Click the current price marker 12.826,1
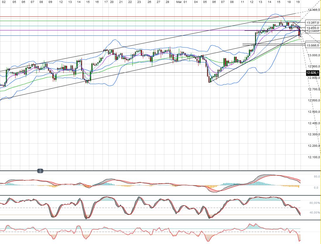Image resolution: width=321 pixels, height=244 pixels. tap(313, 73)
